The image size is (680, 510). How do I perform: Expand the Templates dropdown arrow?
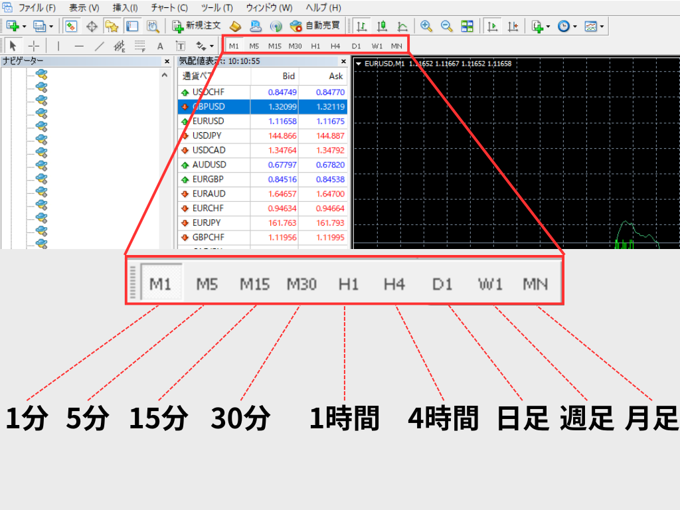[x=602, y=27]
